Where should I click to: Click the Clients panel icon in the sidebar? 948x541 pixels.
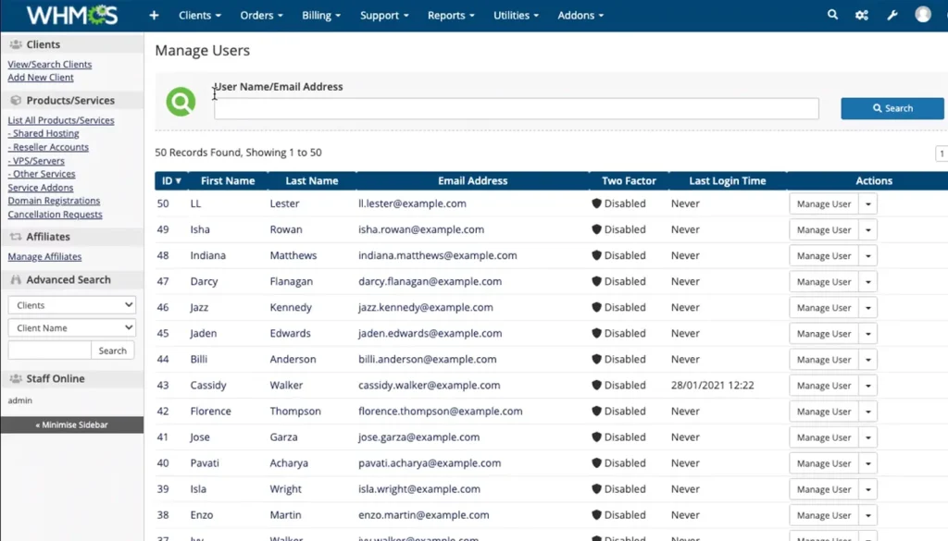[x=16, y=43]
